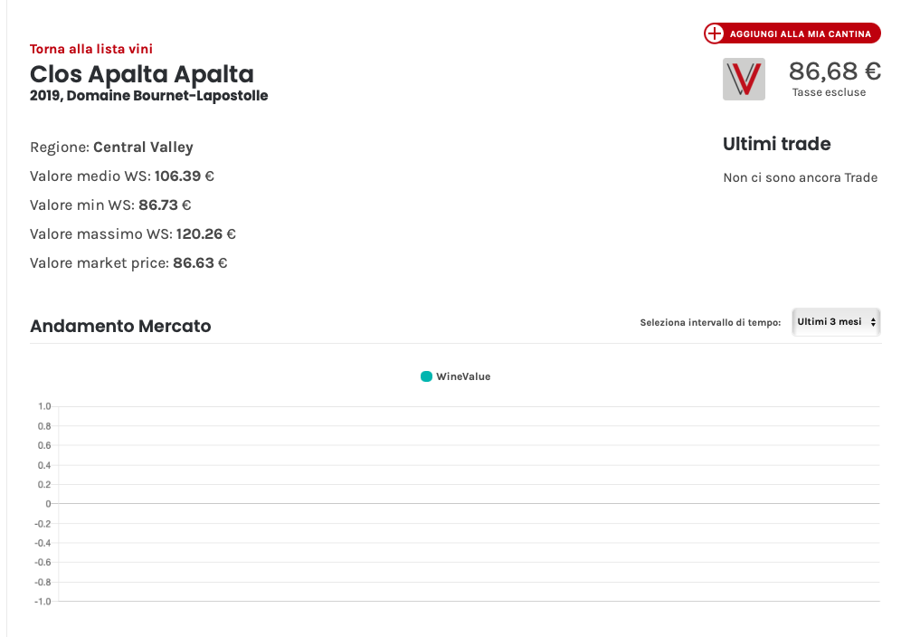901x637 pixels.
Task: Click 'Valore min WS: 86.73 €' line
Action: [x=110, y=204]
